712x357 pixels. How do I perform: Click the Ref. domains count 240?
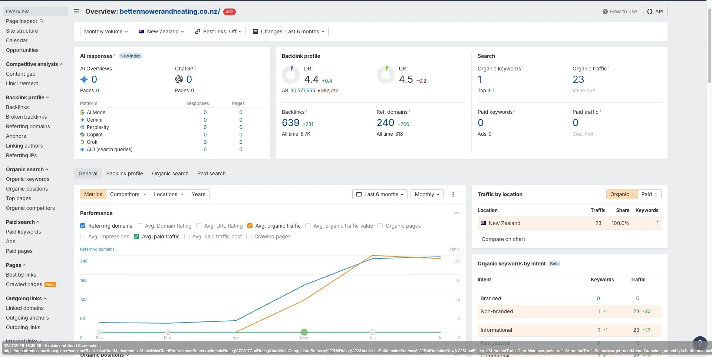[385, 123]
